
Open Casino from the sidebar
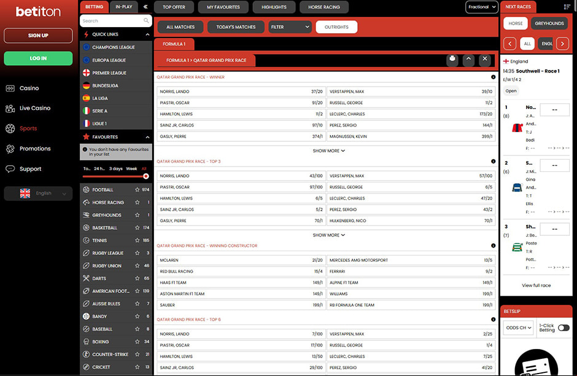[x=29, y=88]
